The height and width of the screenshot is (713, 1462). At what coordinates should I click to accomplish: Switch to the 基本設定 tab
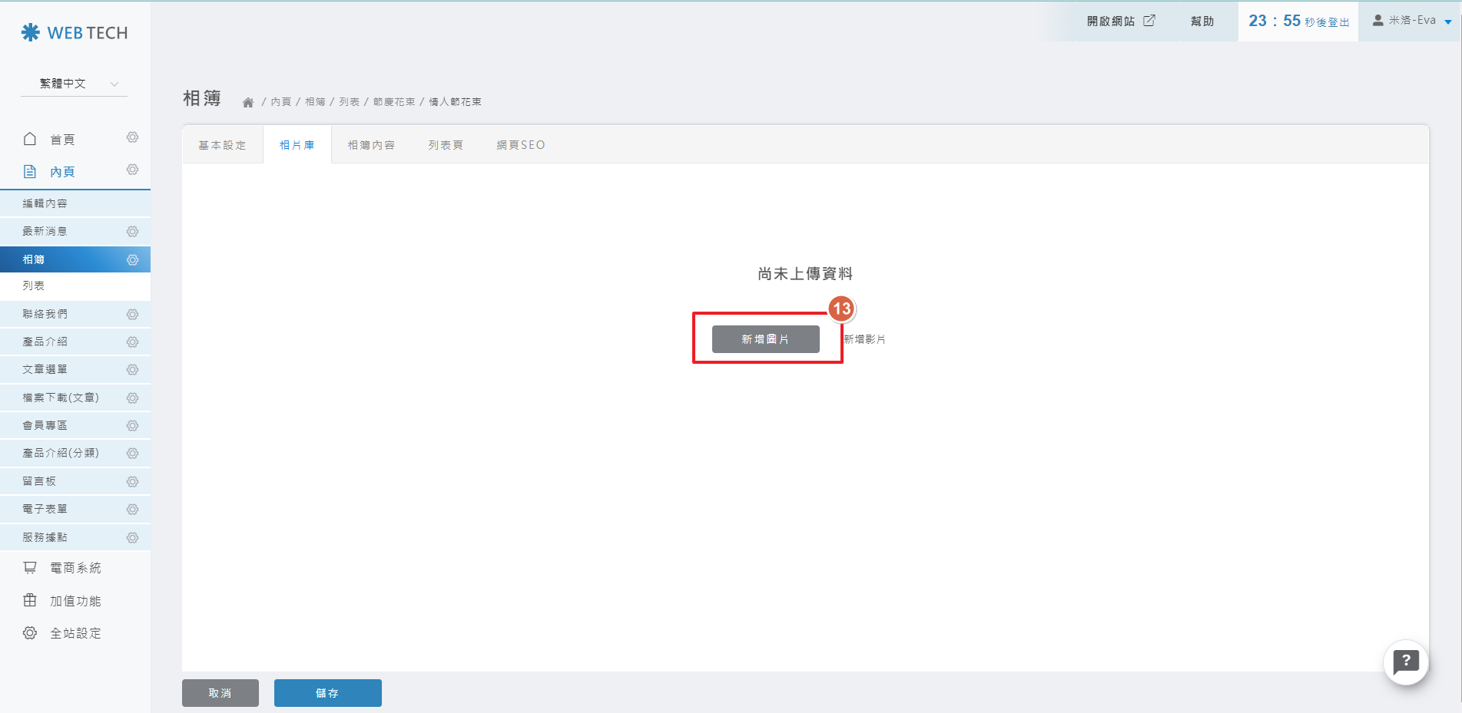[x=222, y=145]
